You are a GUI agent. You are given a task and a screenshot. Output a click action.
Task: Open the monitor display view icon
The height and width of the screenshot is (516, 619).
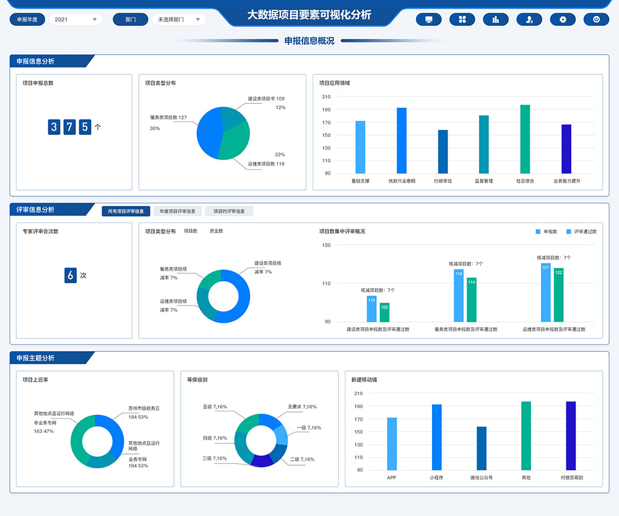[429, 19]
